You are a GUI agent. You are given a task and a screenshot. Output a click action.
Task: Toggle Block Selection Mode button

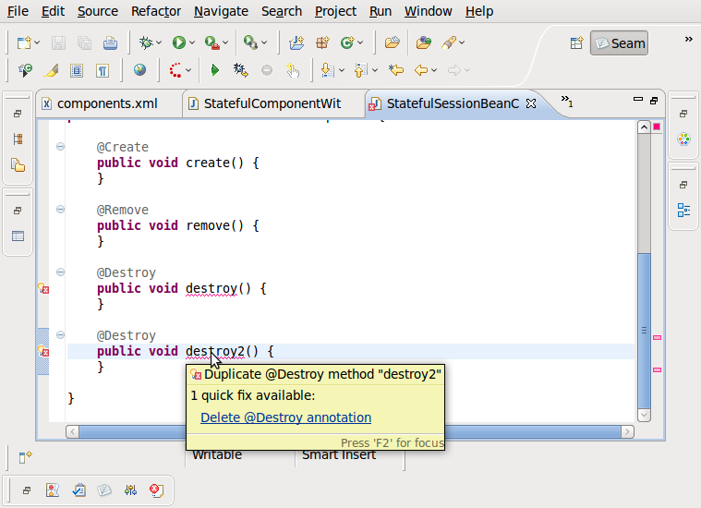pos(77,70)
